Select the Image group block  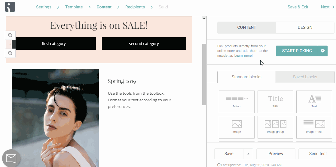tap(275, 127)
